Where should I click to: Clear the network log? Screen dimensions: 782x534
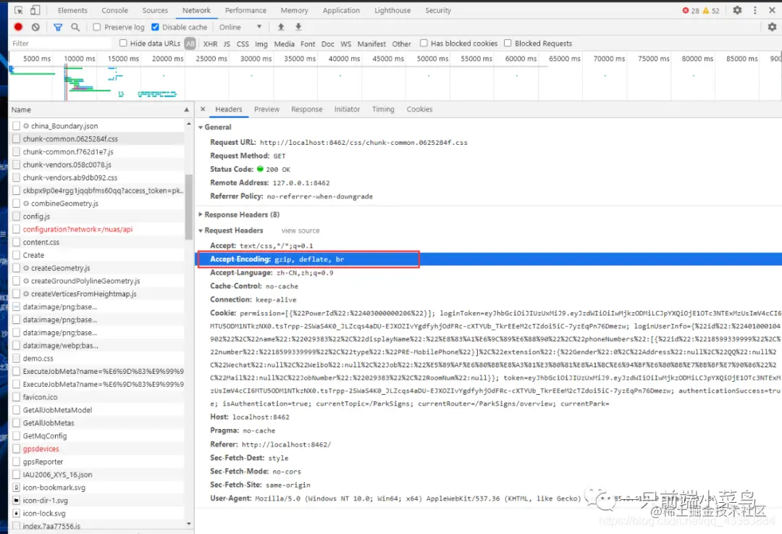pyautogui.click(x=35, y=27)
